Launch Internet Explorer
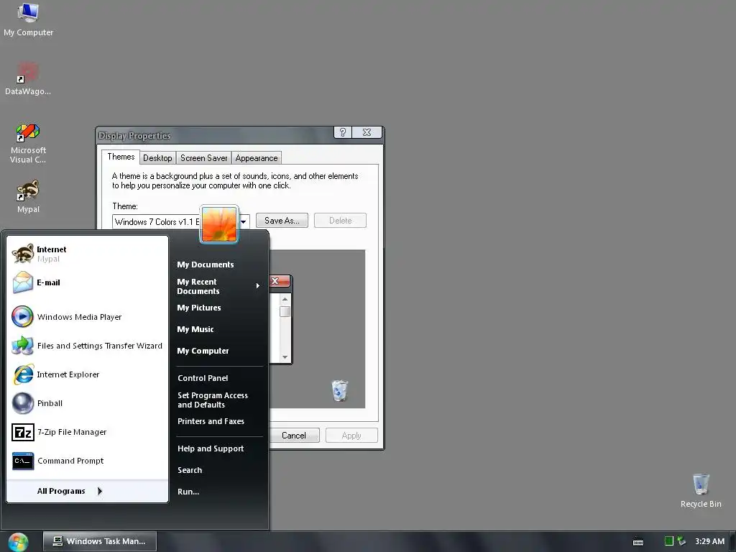Screen dimensions: 736x552 point(87,374)
